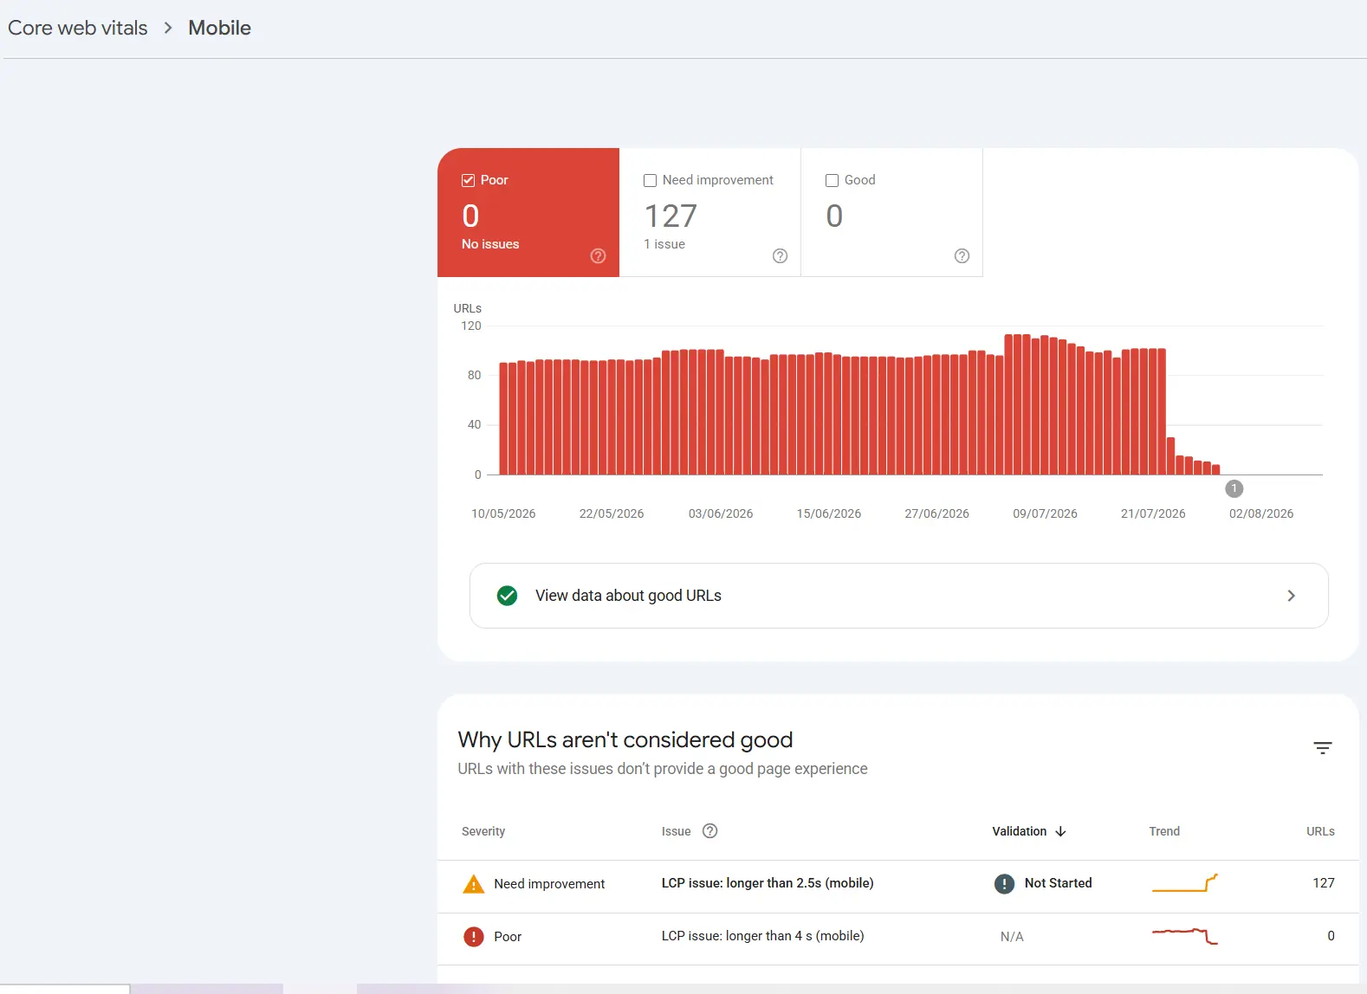The height and width of the screenshot is (994, 1367).
Task: Click the orange trend sparkline
Action: click(1184, 883)
